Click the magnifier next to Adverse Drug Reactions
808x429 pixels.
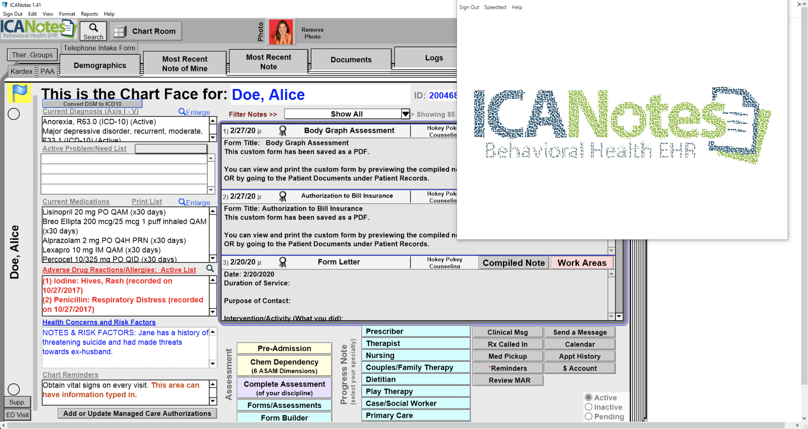pyautogui.click(x=210, y=269)
